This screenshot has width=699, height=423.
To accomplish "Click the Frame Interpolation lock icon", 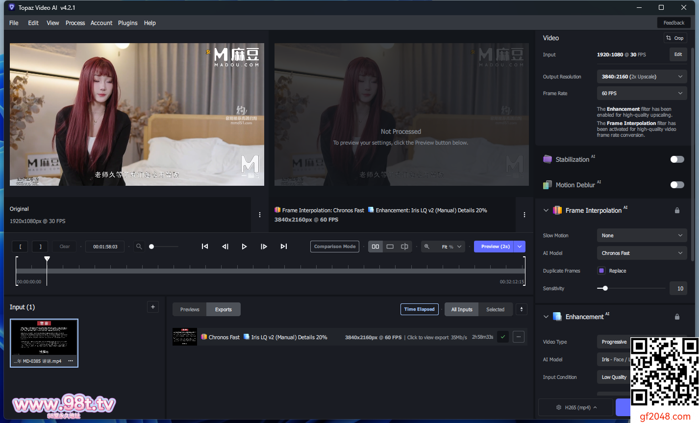I will (x=677, y=210).
